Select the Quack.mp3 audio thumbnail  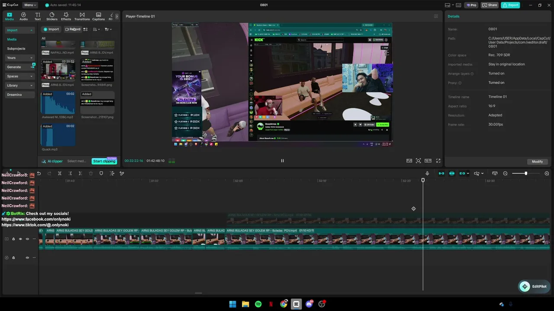58,135
